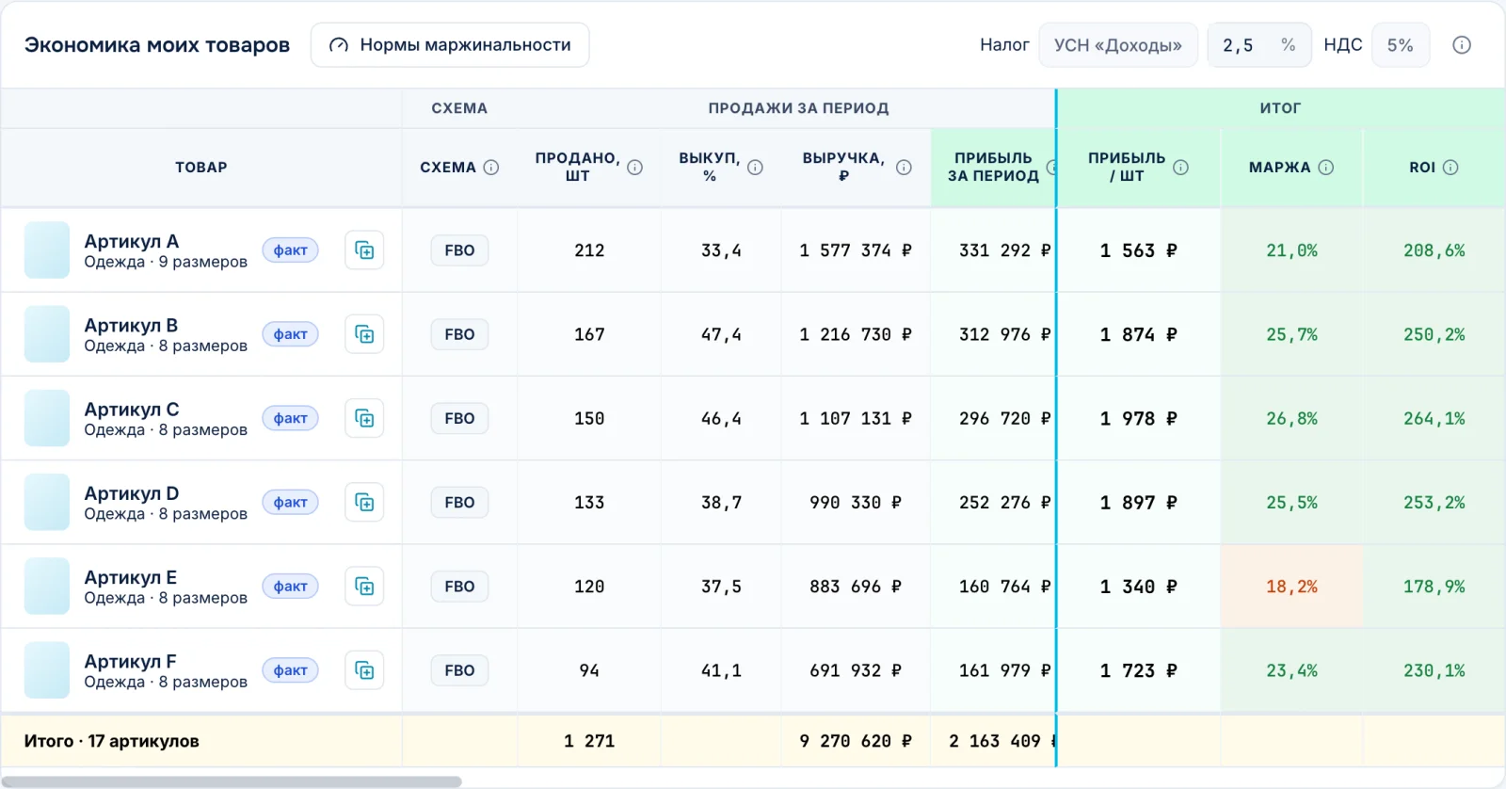Click the факт badge for Артикул F

291,670
